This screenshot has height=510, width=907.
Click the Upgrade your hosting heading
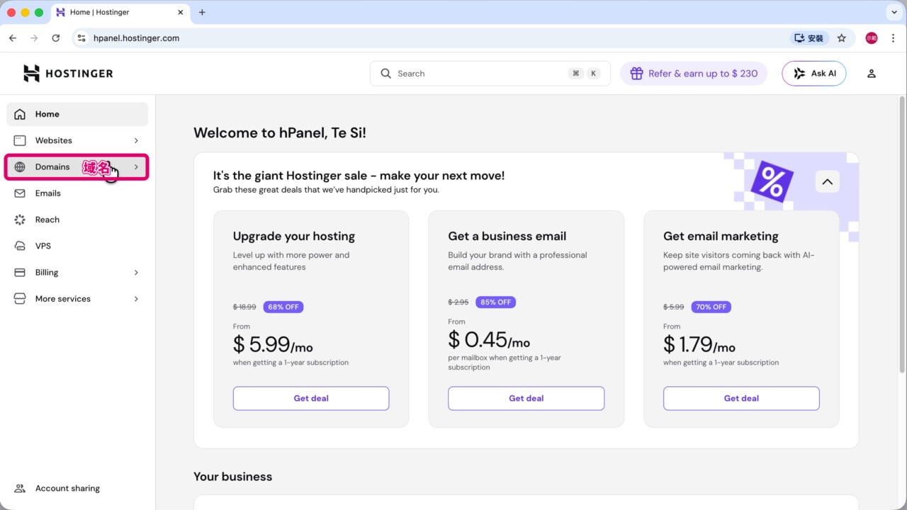[294, 236]
